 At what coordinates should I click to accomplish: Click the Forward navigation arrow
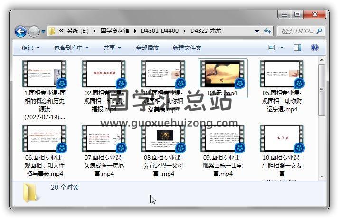(34, 31)
